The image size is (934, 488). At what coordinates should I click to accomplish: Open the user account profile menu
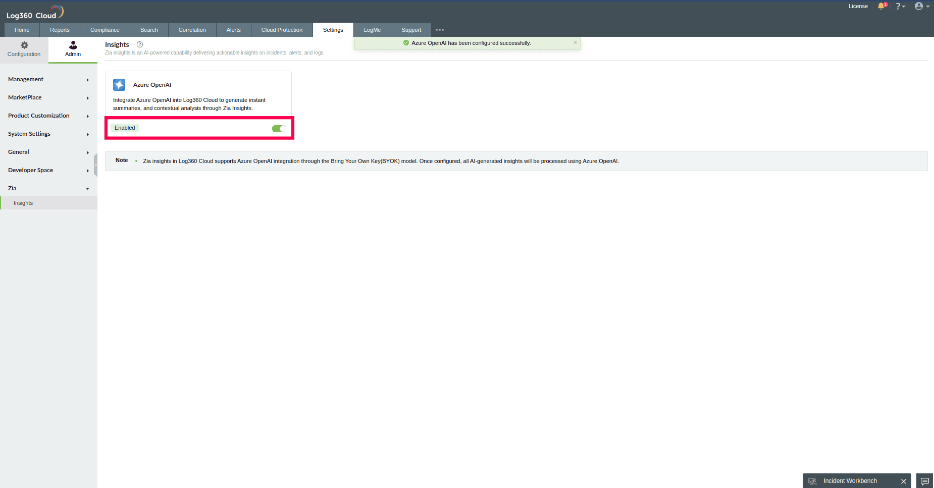(922, 6)
